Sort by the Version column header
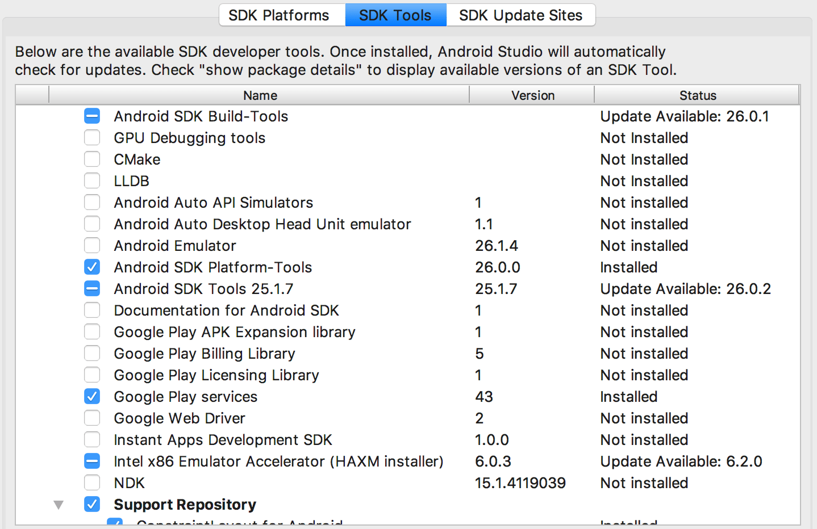The width and height of the screenshot is (817, 529). pos(532,95)
